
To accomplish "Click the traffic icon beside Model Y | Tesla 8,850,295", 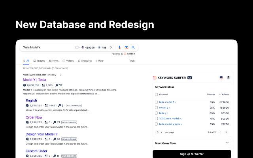I will (25, 85).
